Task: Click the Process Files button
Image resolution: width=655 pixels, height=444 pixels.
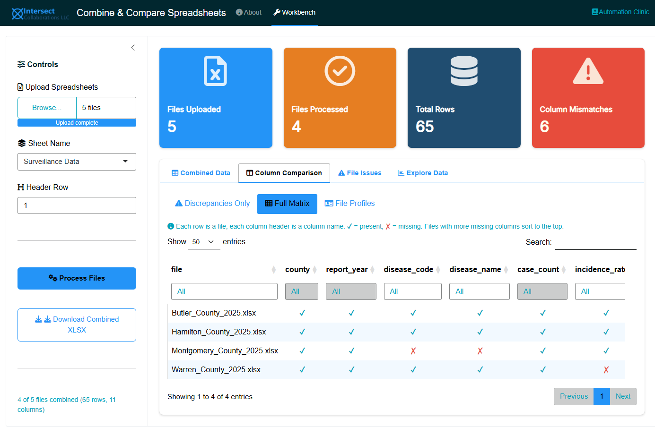Action: (x=77, y=279)
